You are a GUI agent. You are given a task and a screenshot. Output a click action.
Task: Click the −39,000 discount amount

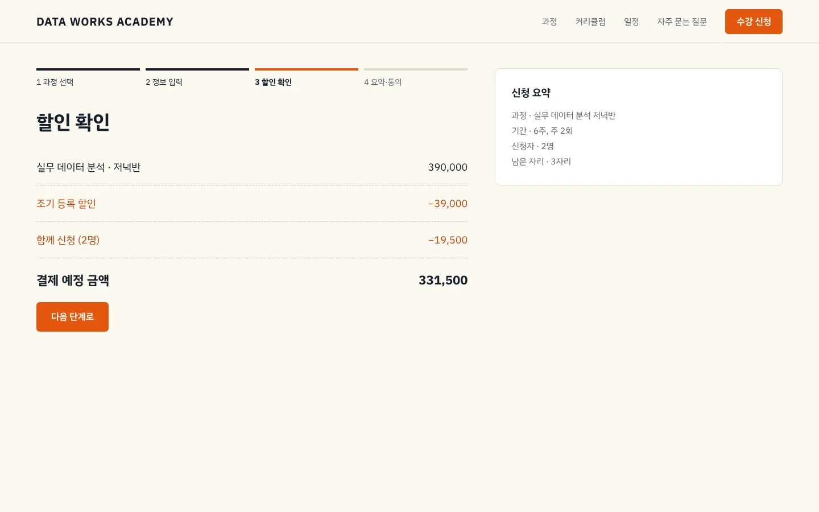pos(448,204)
